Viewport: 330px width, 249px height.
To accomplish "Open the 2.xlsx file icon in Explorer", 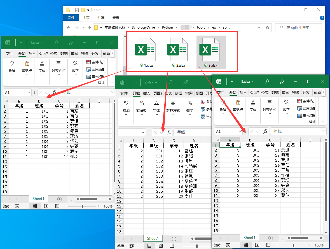I will click(x=177, y=50).
